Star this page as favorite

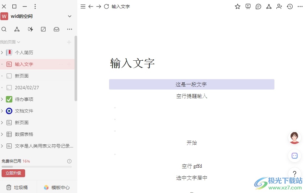point(238,6)
